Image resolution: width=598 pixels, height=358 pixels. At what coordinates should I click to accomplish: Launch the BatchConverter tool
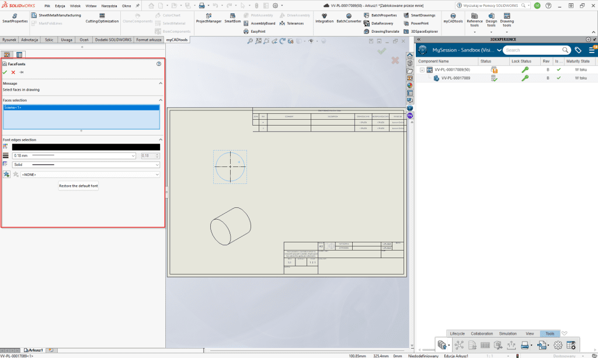(x=349, y=18)
